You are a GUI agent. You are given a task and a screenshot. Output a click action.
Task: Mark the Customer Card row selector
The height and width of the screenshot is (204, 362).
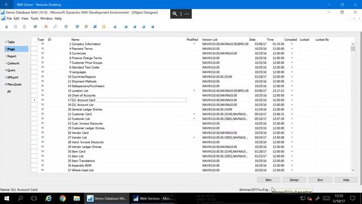point(34,114)
